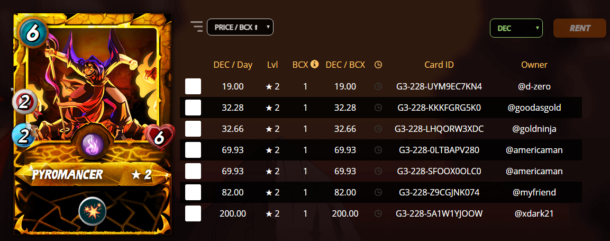
Task: Click the speed 2 stat icon
Action: tap(25, 137)
